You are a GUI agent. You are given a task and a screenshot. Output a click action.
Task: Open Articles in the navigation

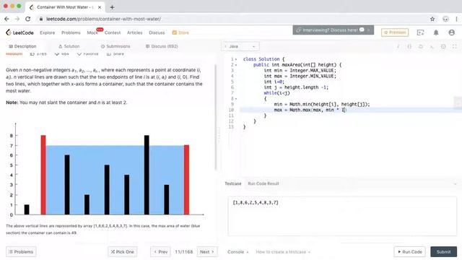coord(135,32)
